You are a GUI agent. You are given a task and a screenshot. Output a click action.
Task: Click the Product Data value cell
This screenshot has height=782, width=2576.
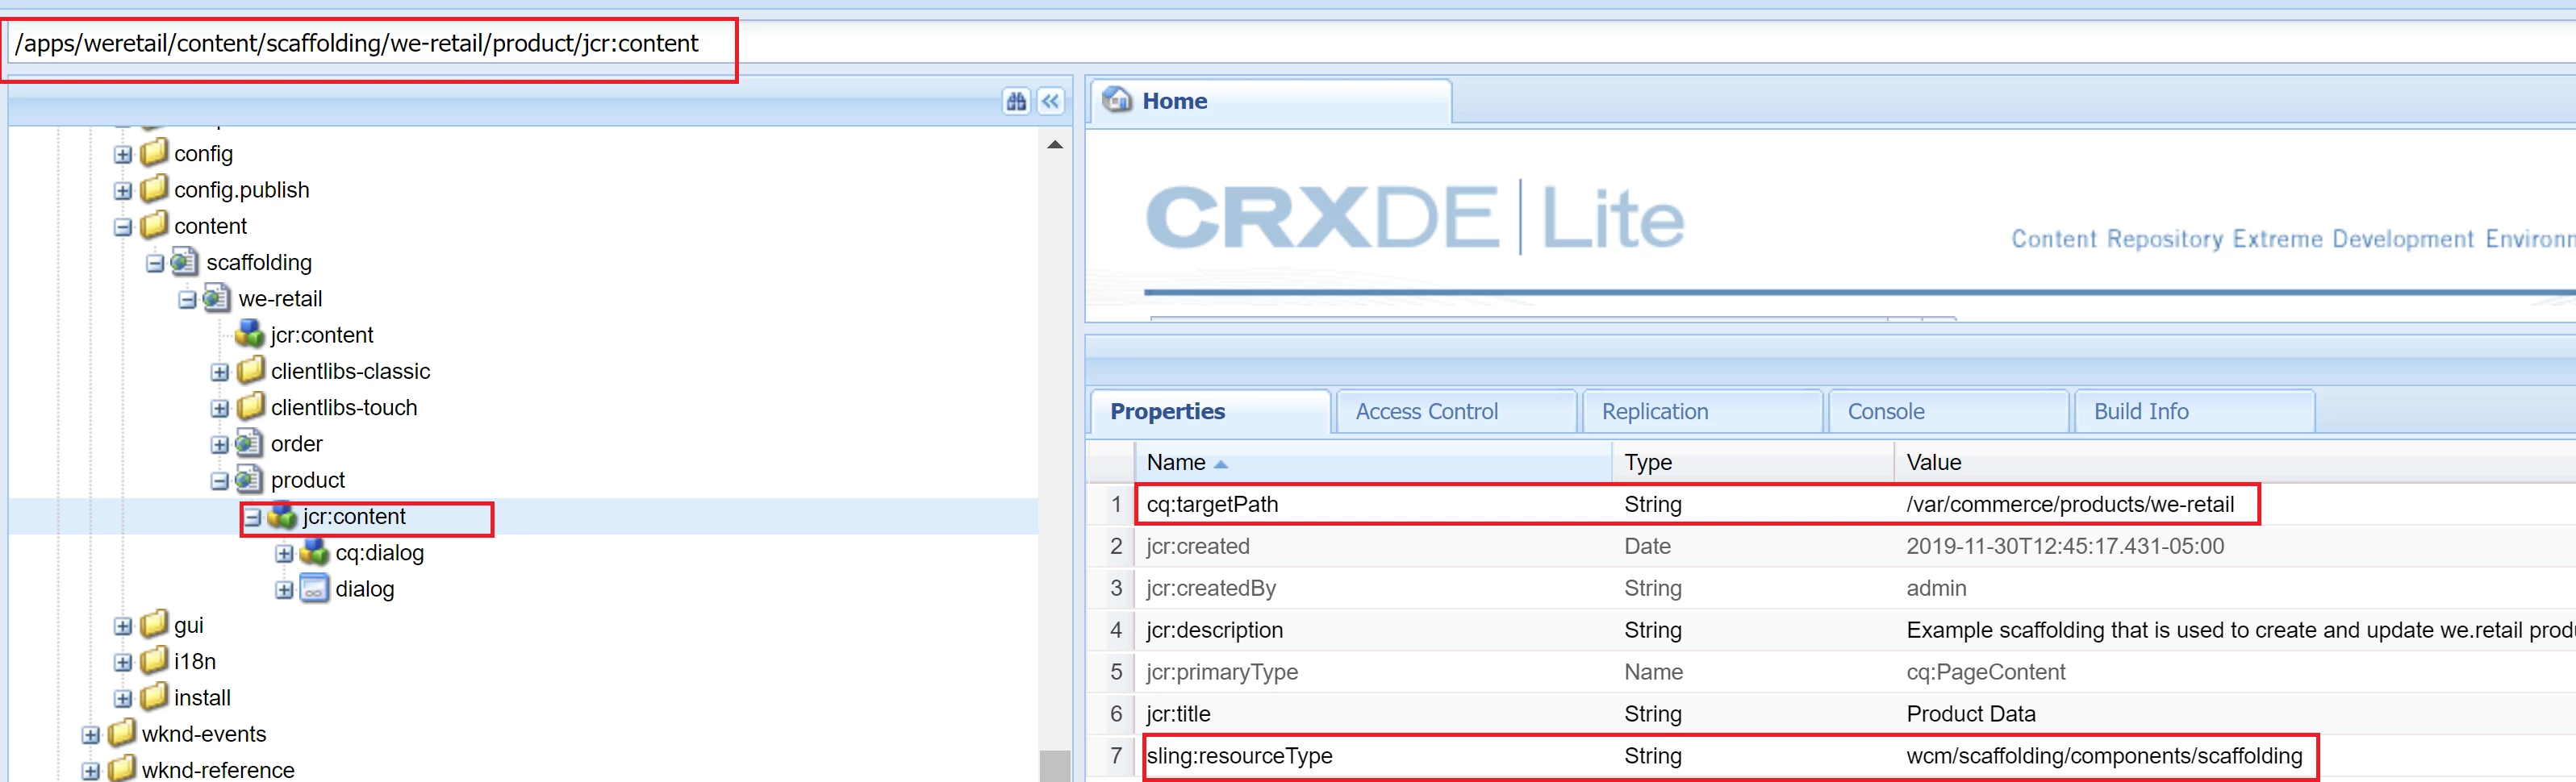pyautogui.click(x=1970, y=714)
